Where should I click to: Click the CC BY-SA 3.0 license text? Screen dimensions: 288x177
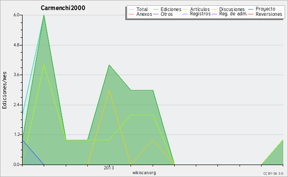click(273, 174)
